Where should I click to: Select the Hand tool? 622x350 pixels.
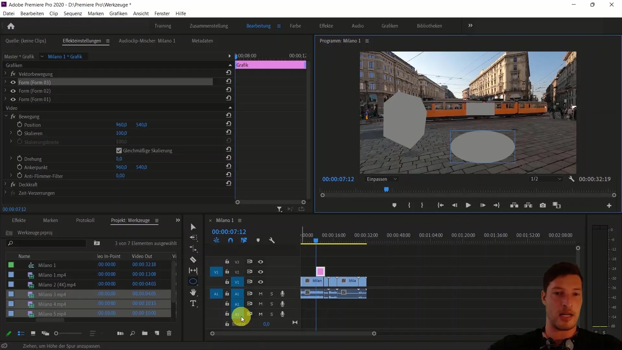coord(193,292)
